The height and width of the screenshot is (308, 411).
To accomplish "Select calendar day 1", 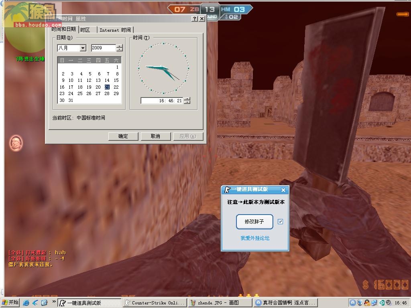I will tap(117, 67).
